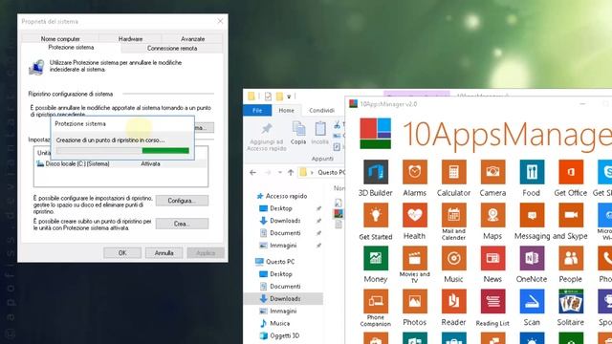Screen dimensions: 612x344
Task: Pin with Aggiungi ad Accesso rapido
Action: (x=267, y=137)
